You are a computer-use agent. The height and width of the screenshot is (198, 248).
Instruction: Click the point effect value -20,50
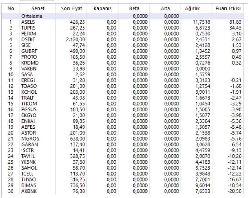coord(235,191)
